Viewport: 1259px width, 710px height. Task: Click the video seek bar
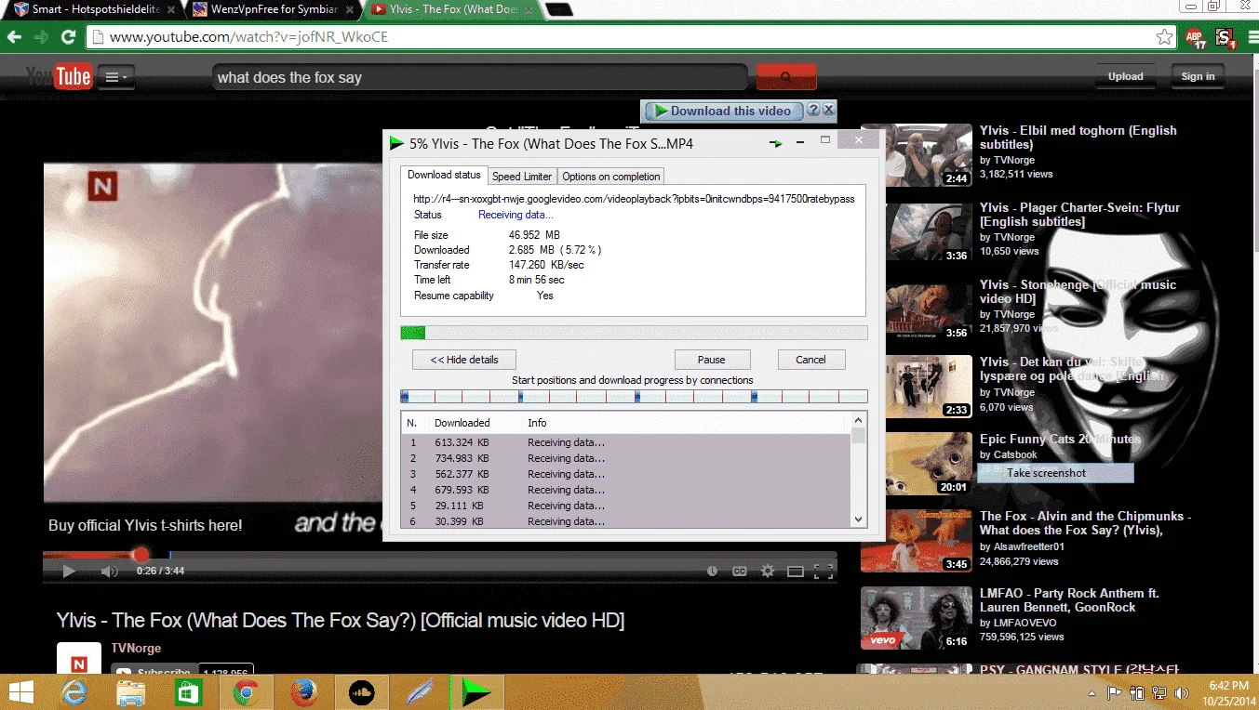pos(439,556)
